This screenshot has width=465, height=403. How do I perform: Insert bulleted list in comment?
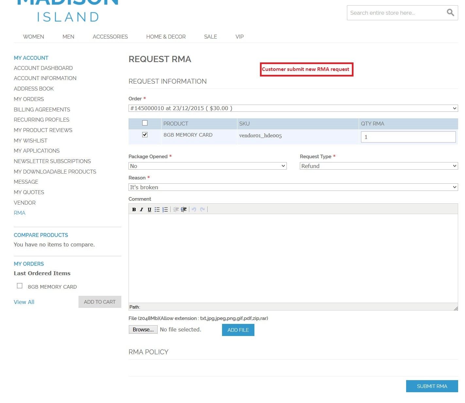click(x=157, y=210)
